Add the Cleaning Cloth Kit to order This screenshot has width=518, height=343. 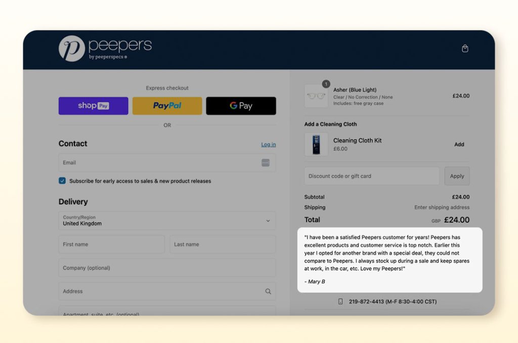click(x=459, y=144)
